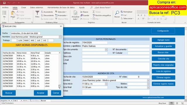Viewport: 187px width, 105px height.
Task: Open the Seleccionar dropdown in ribbon
Action: [x=127, y=18]
